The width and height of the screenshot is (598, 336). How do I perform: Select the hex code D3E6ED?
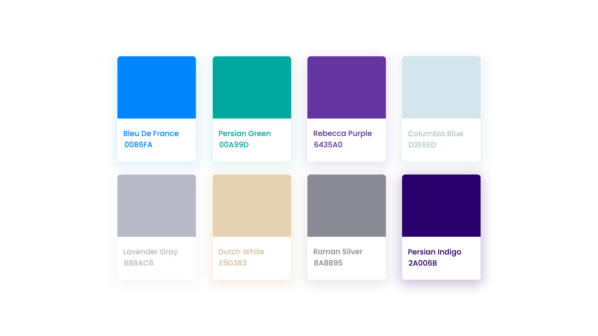pyautogui.click(x=422, y=145)
